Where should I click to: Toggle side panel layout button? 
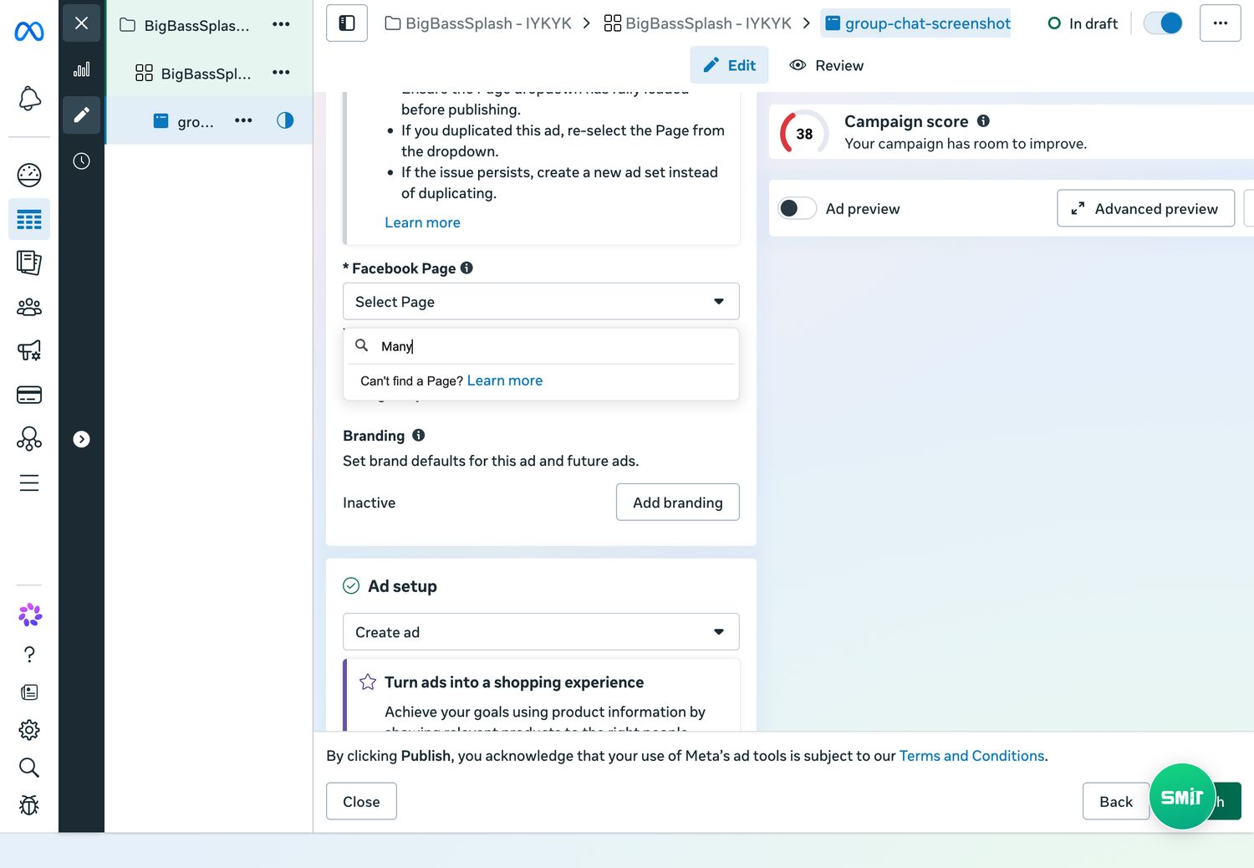click(x=347, y=23)
